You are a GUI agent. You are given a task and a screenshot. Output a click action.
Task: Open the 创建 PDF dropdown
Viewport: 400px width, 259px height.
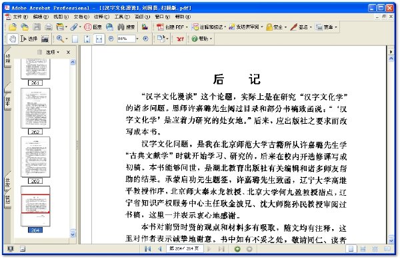point(172,27)
